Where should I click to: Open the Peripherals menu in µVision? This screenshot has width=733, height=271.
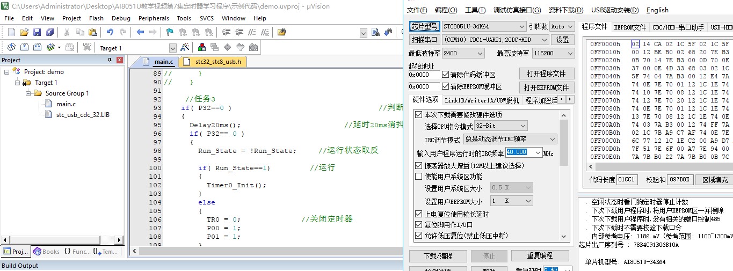(x=154, y=18)
